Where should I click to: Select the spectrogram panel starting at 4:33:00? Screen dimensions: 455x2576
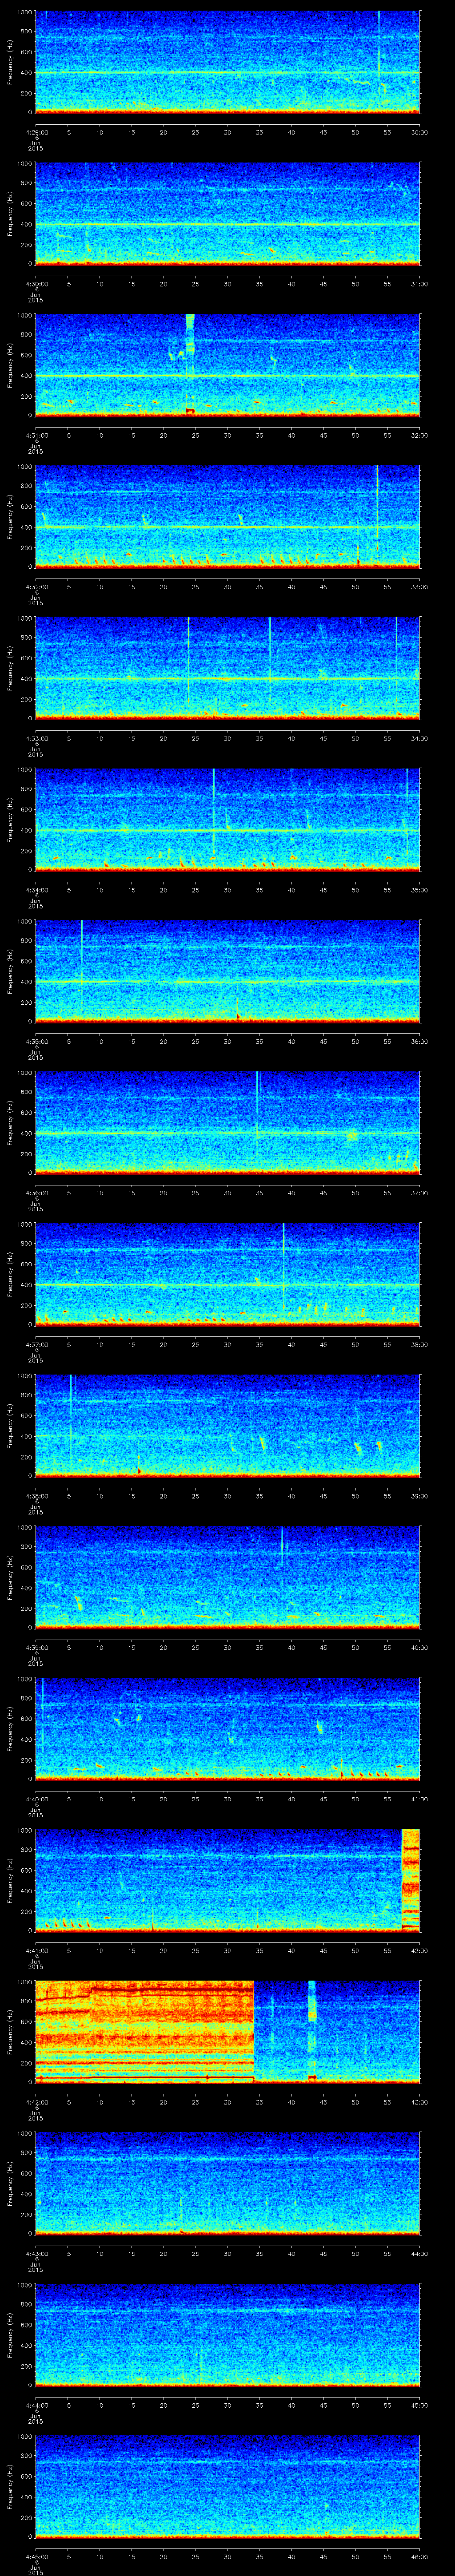click(228, 668)
